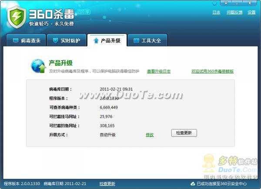Click the 程序版本 value 2.0.0.1330 in the panel

tap(109, 98)
